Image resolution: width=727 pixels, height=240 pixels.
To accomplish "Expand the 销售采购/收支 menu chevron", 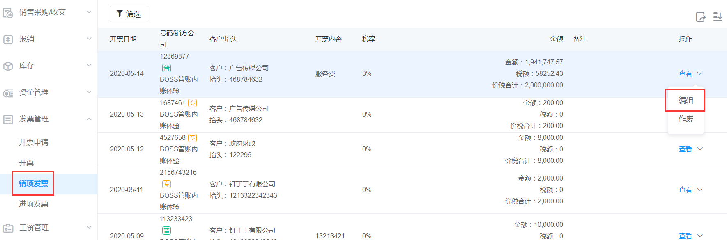I will click(x=89, y=12).
